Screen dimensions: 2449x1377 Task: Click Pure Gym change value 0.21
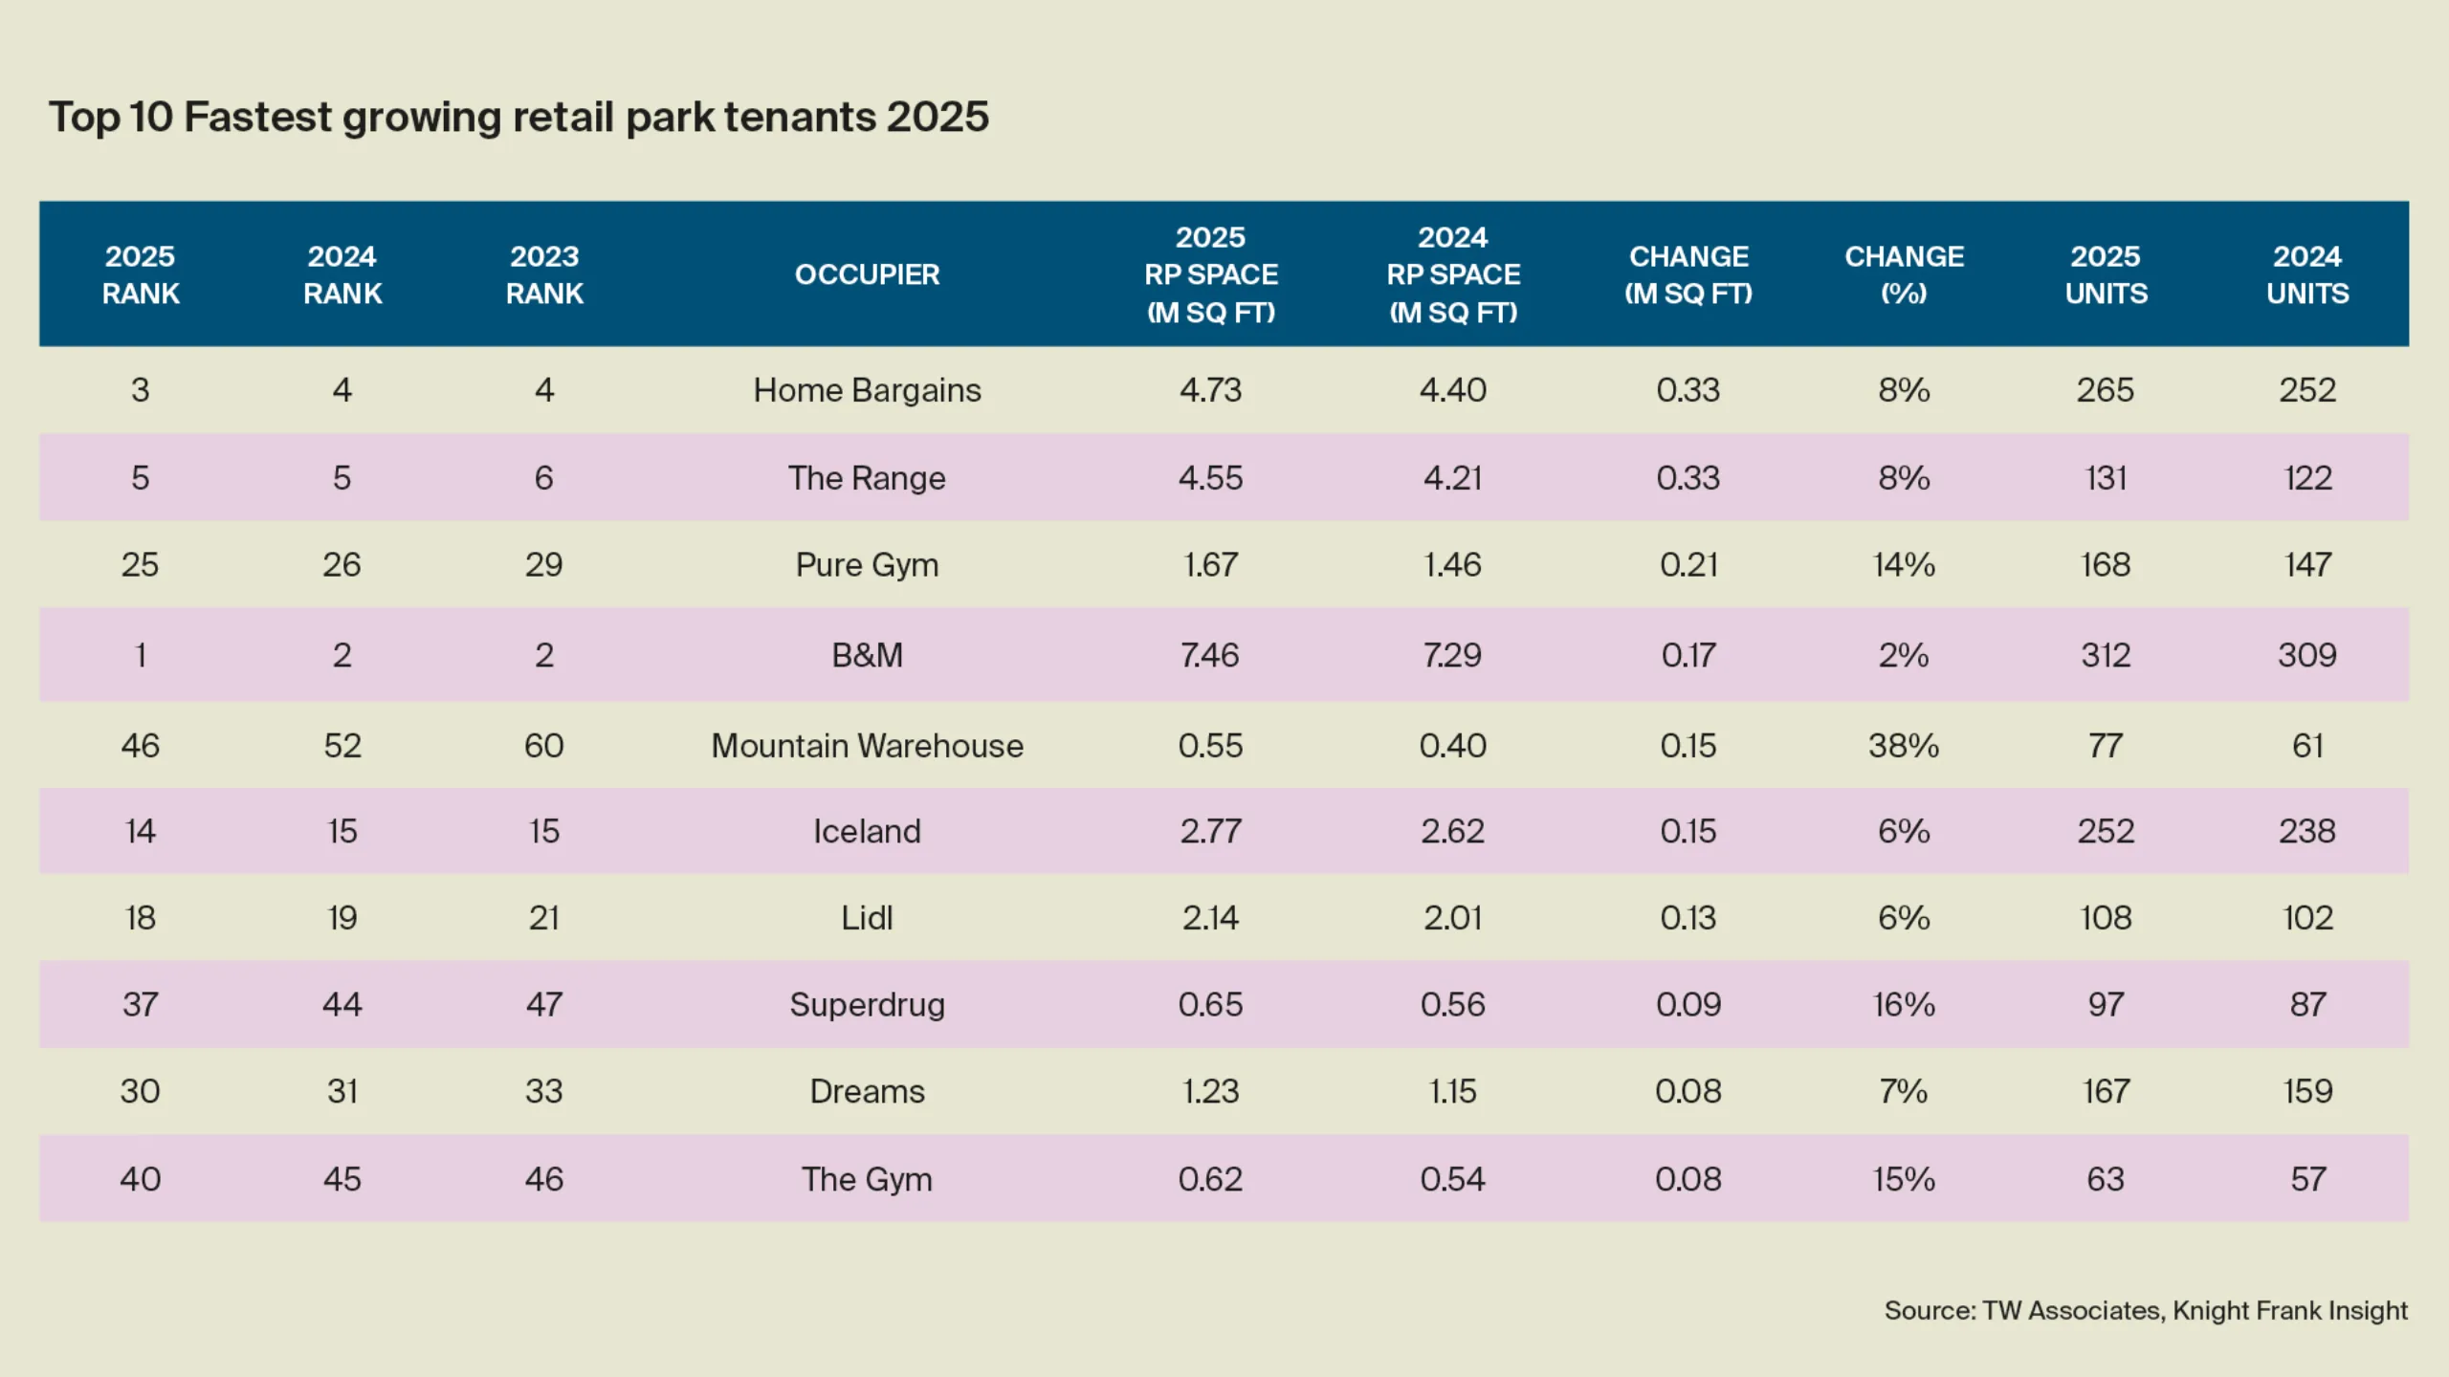pos(1688,565)
